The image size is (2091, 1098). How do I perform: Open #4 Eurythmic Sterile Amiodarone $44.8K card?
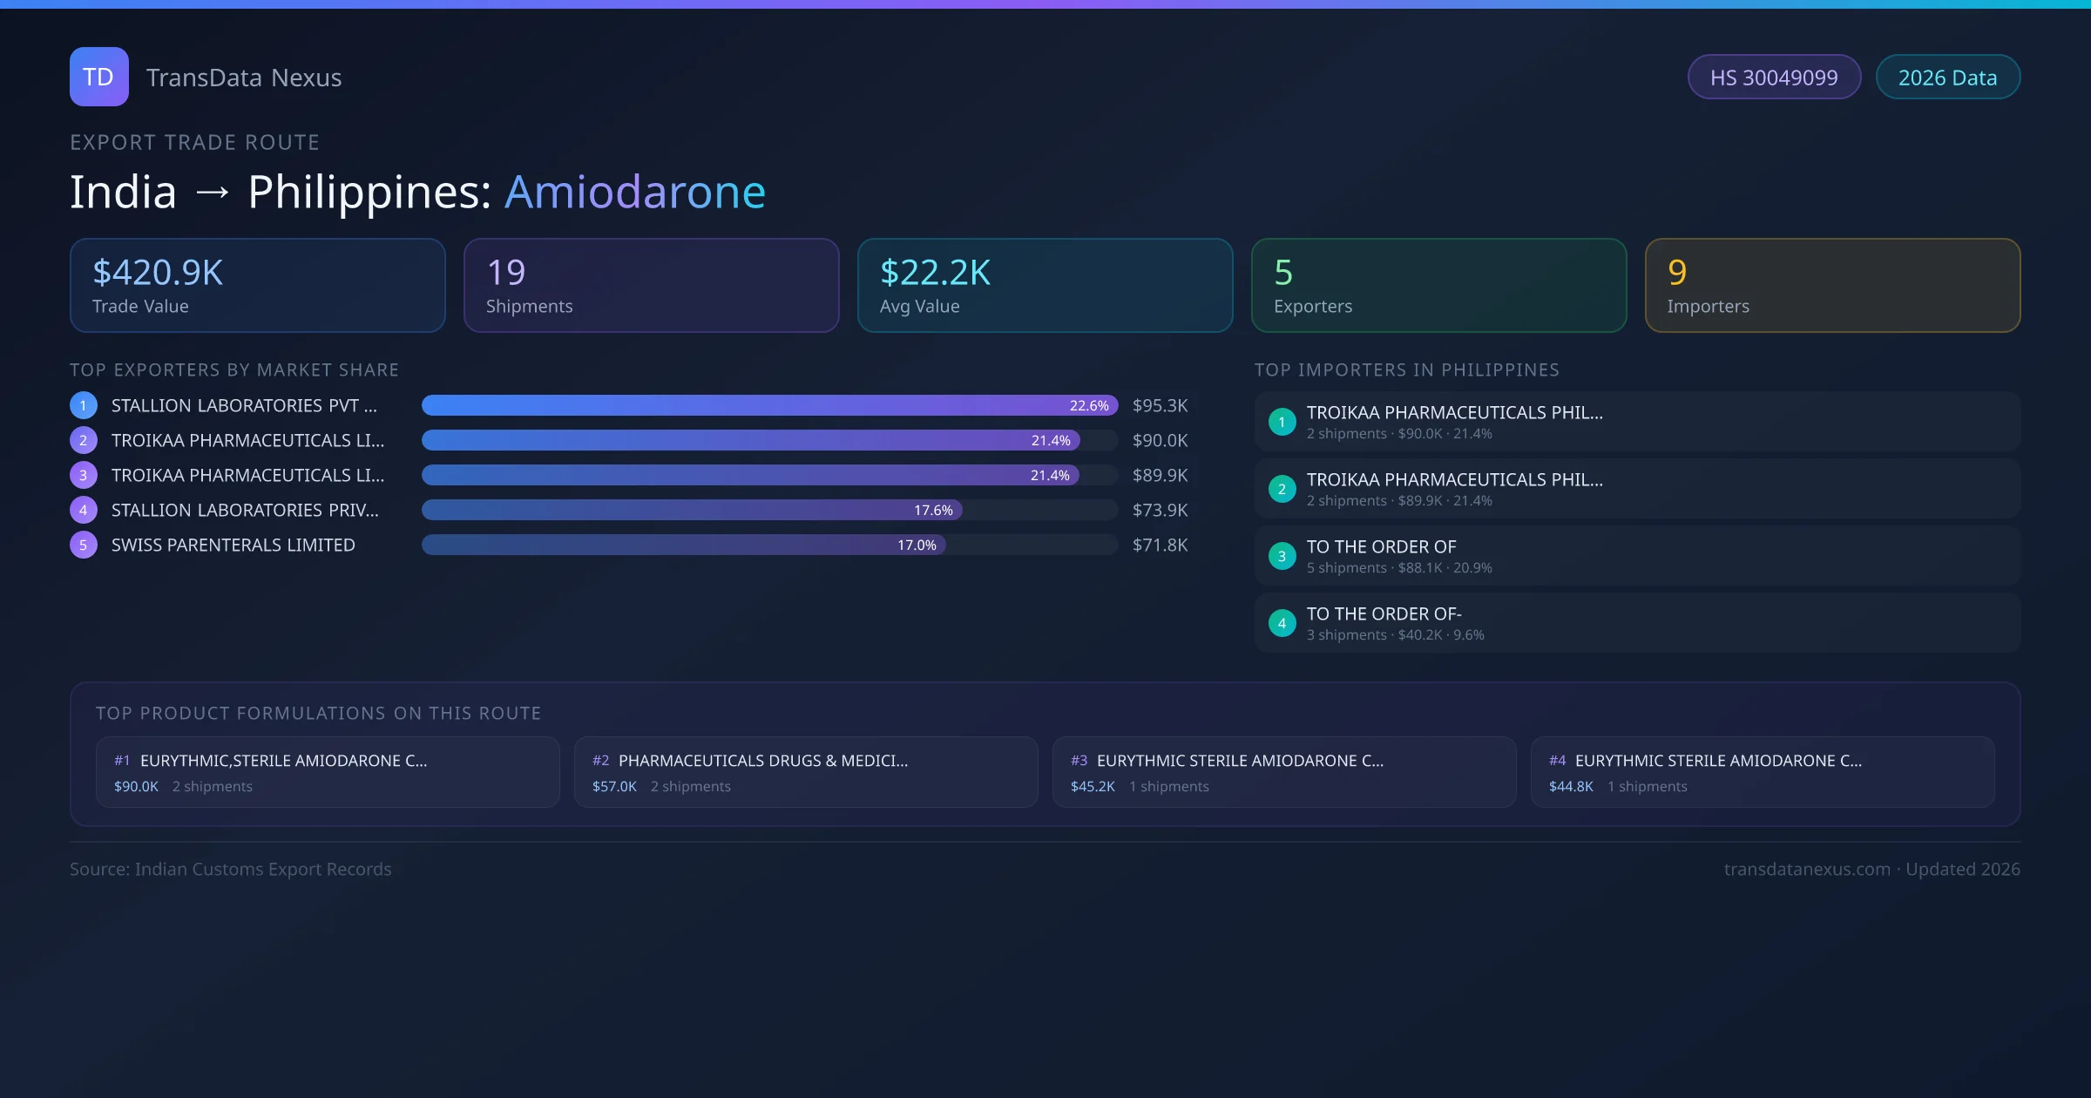(1763, 772)
